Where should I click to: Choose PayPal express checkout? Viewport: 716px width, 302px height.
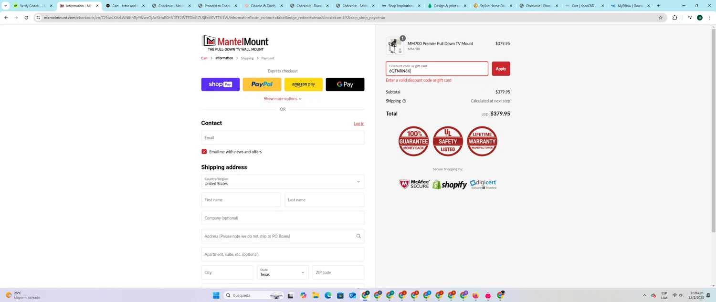pos(262,84)
